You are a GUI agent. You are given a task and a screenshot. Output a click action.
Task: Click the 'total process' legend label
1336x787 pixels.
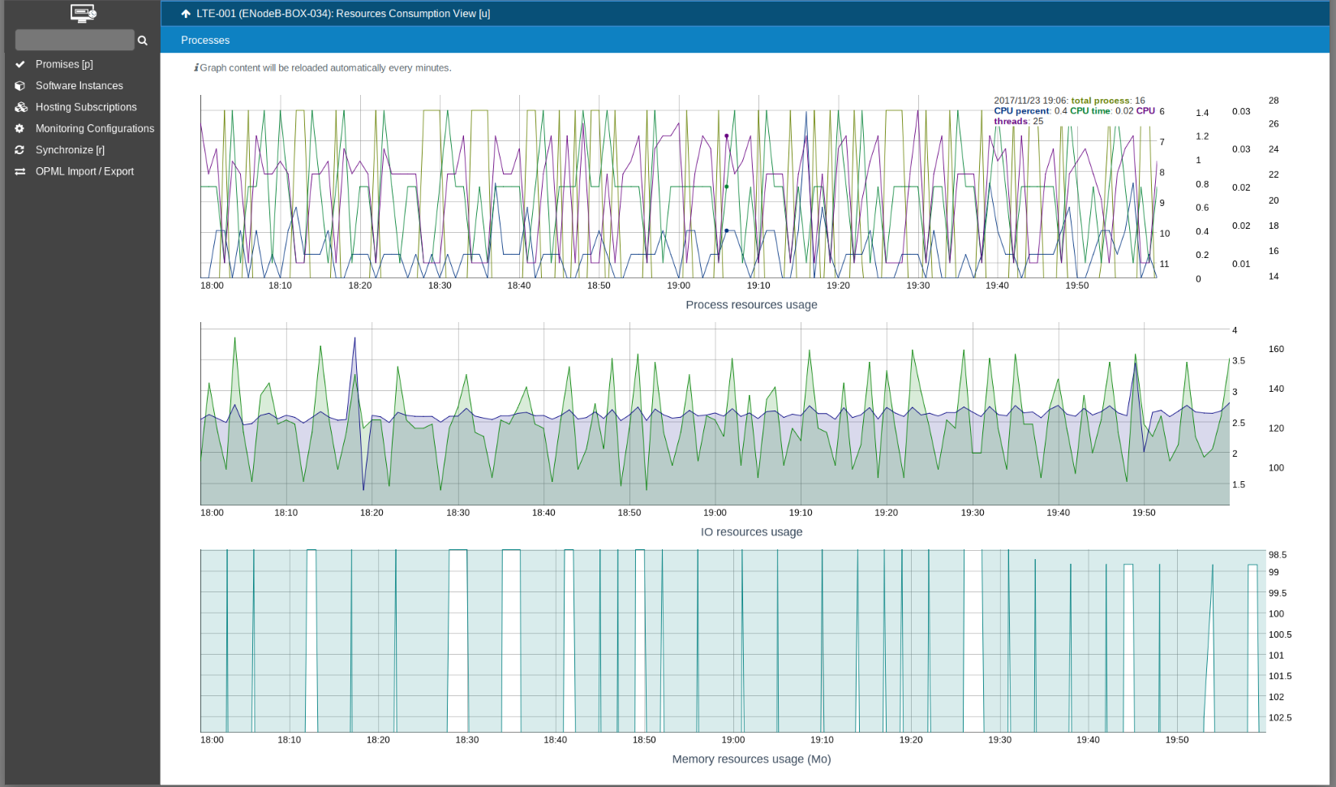1100,101
